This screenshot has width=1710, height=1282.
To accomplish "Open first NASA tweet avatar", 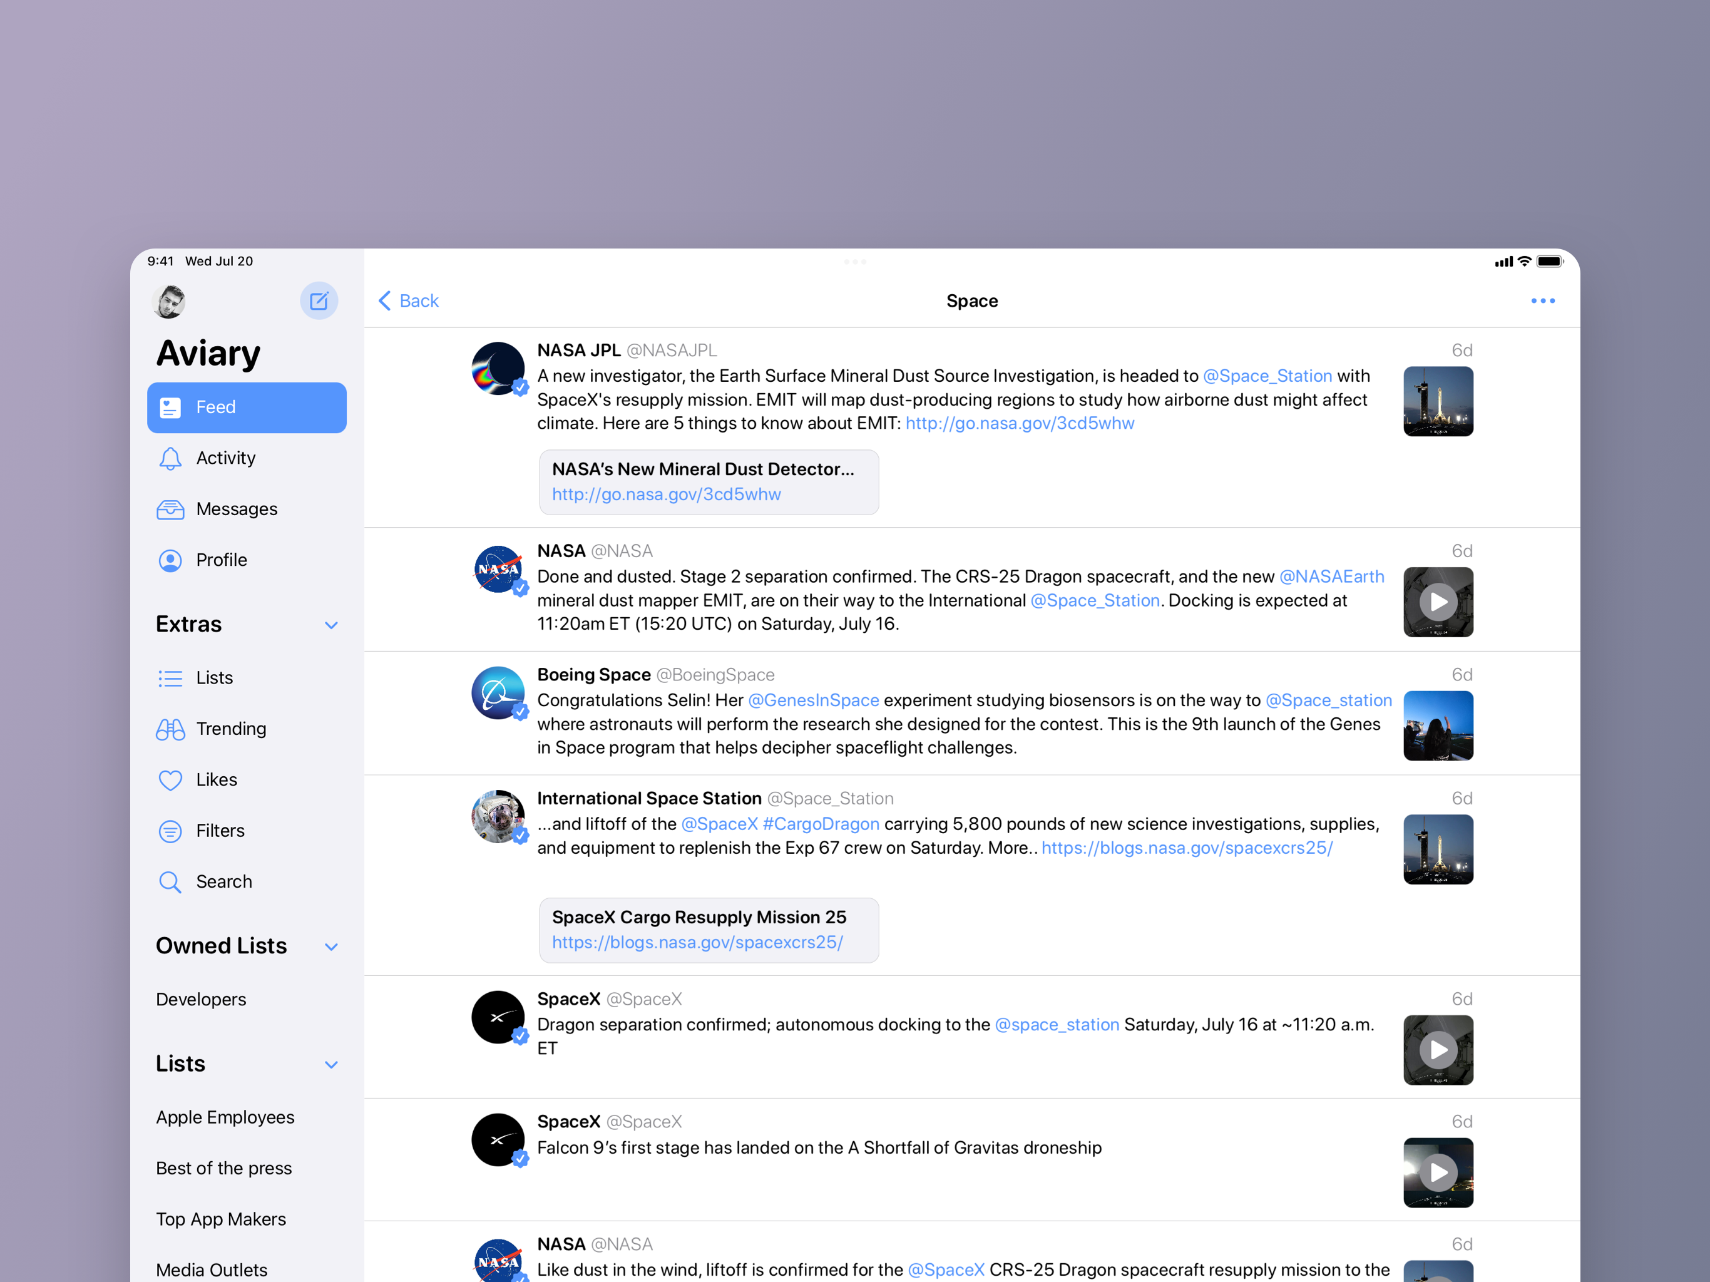I will [x=499, y=570].
